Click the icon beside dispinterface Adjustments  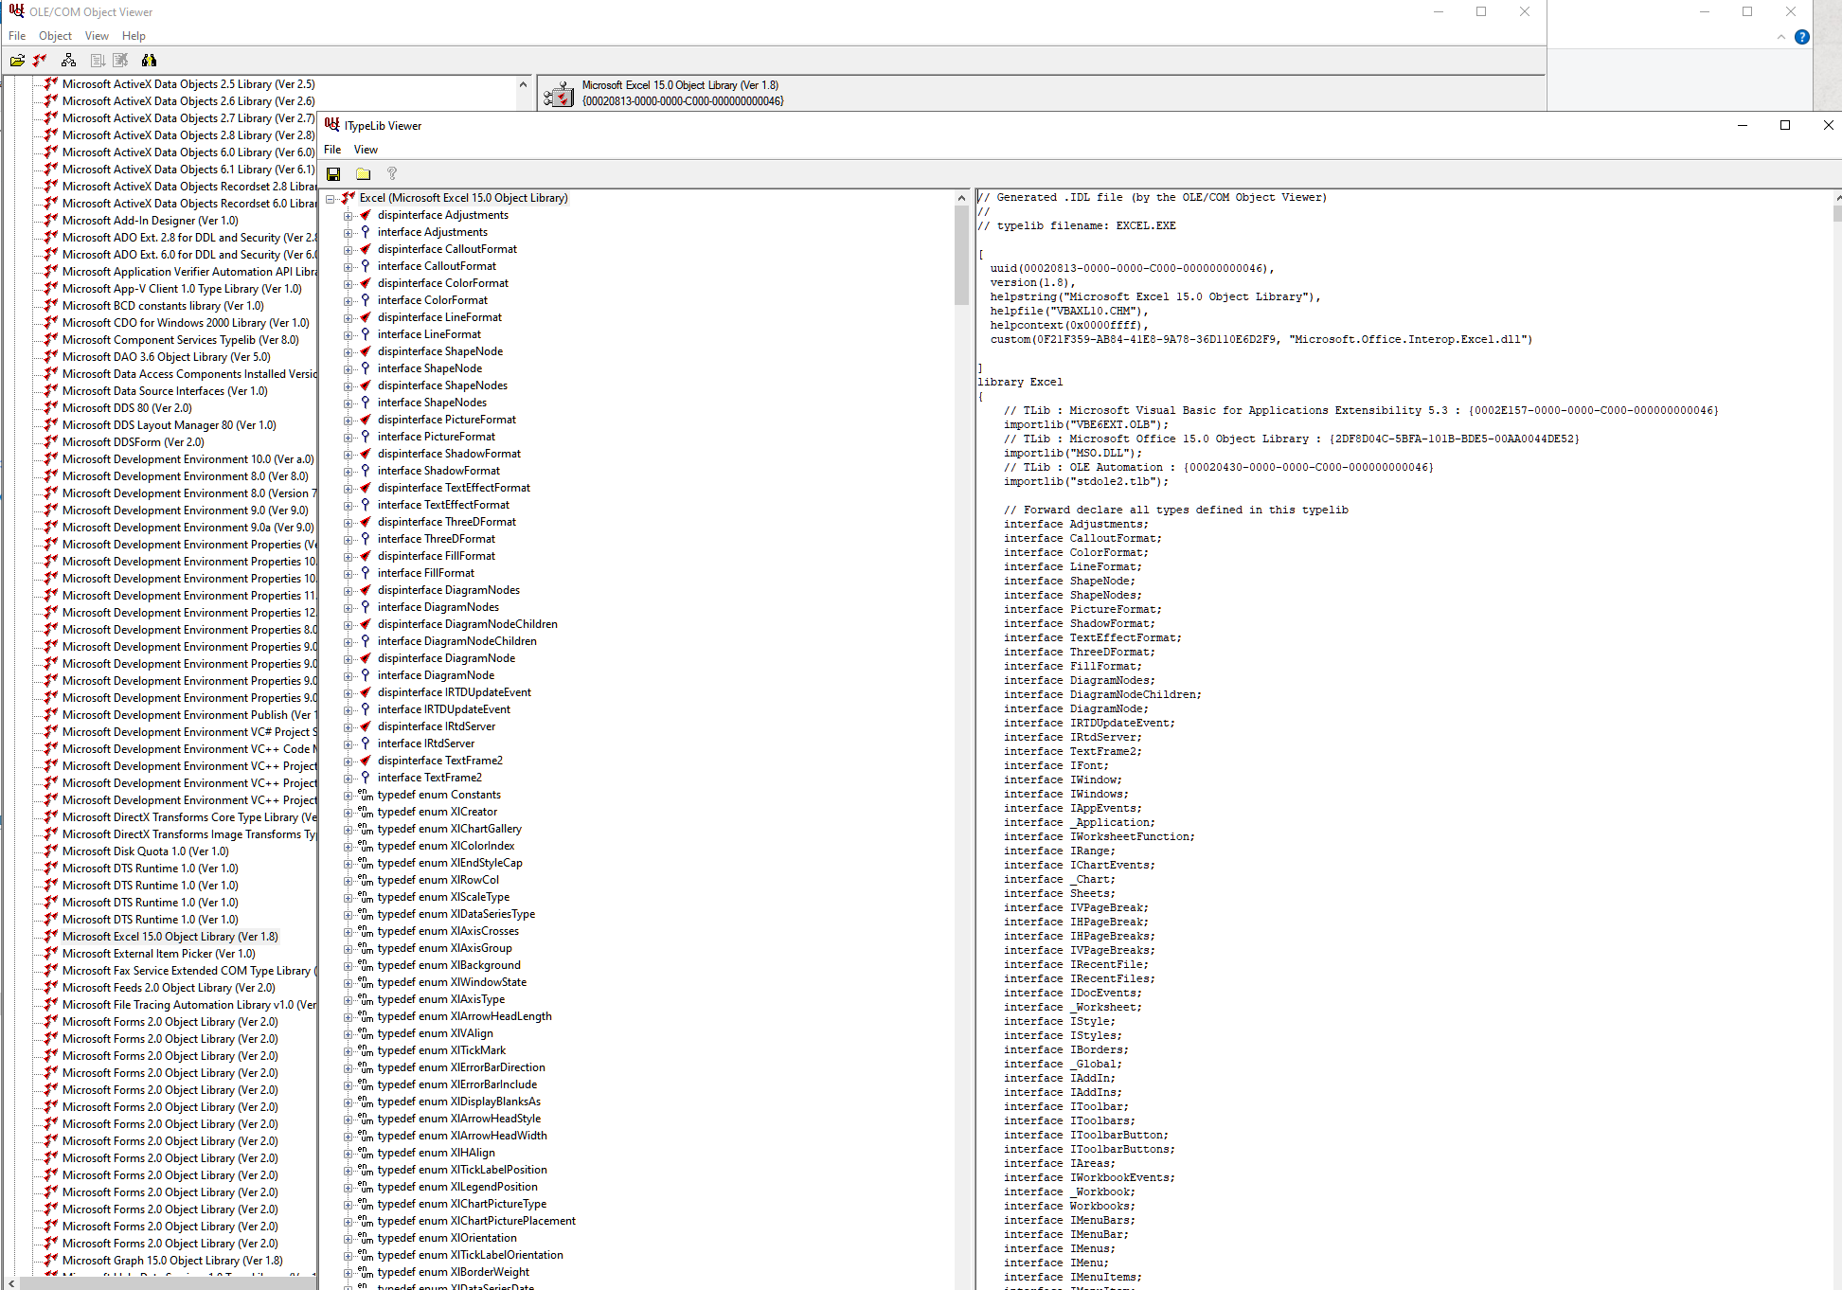click(366, 215)
